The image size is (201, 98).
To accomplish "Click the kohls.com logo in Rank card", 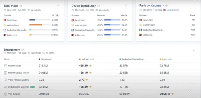I will (141, 35).
